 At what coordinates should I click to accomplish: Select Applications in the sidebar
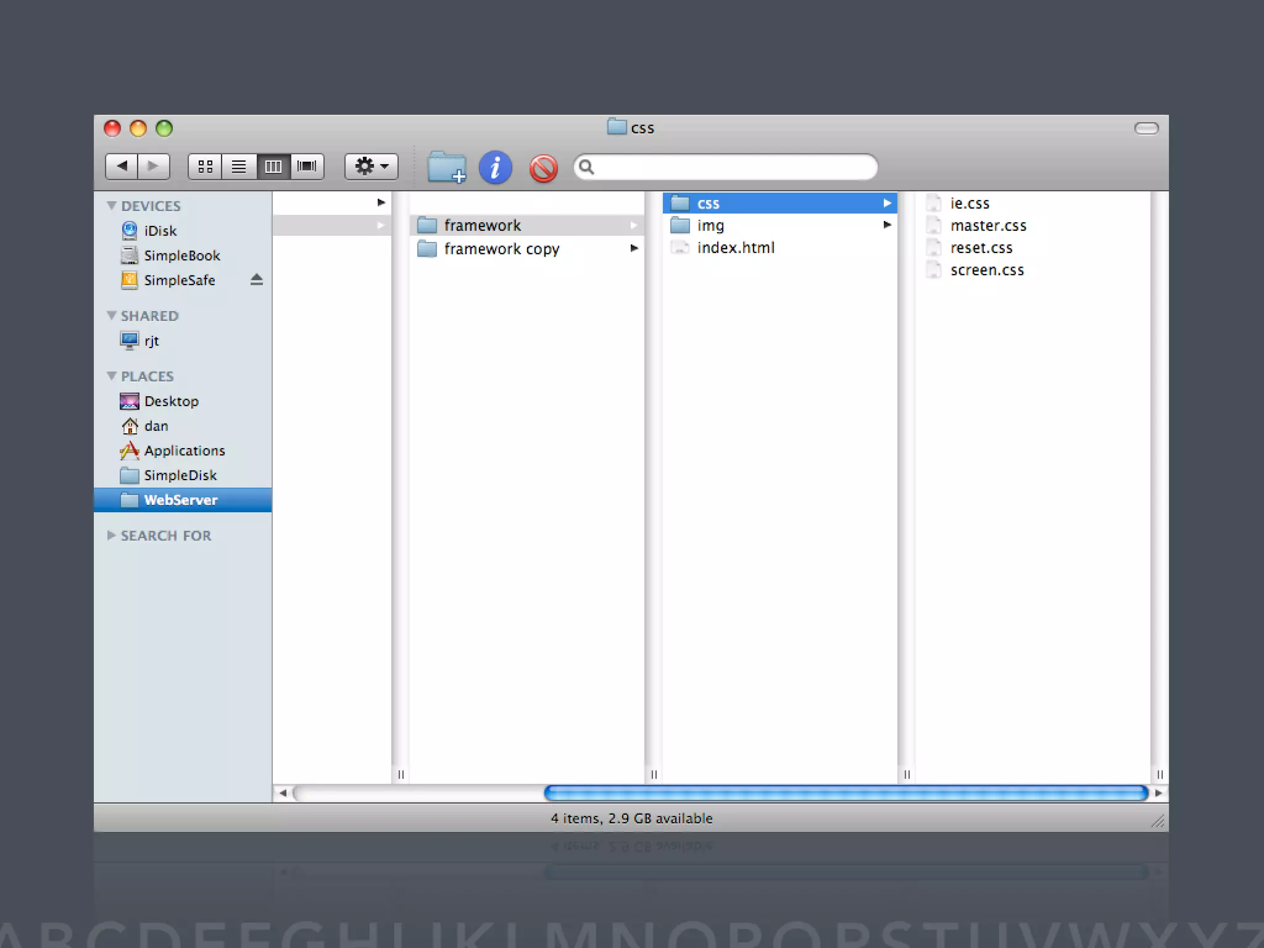184,451
